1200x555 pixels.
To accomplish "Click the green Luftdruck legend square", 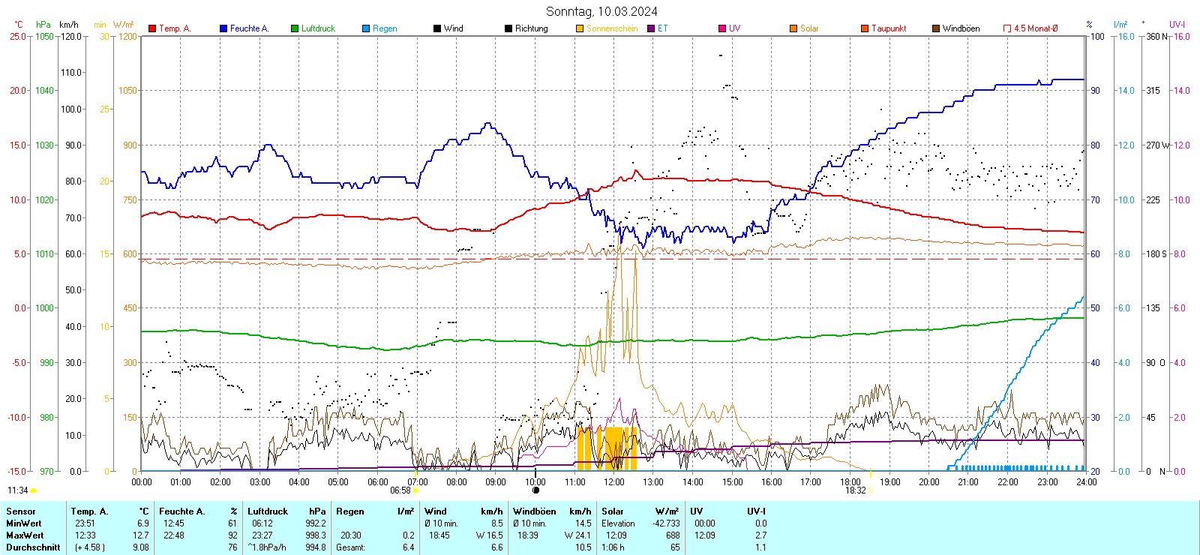I will click(x=295, y=28).
